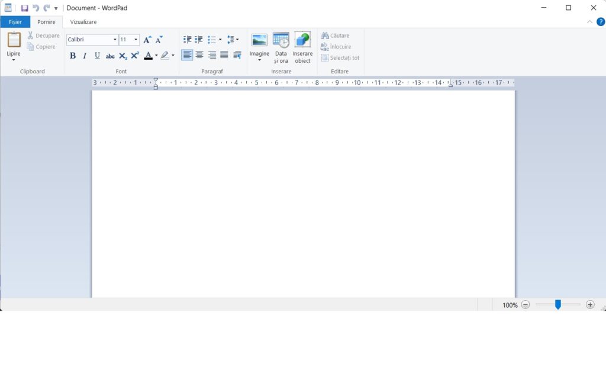This screenshot has width=606, height=380.
Task: Click the Save icon in quick access toolbar
Action: click(25, 8)
